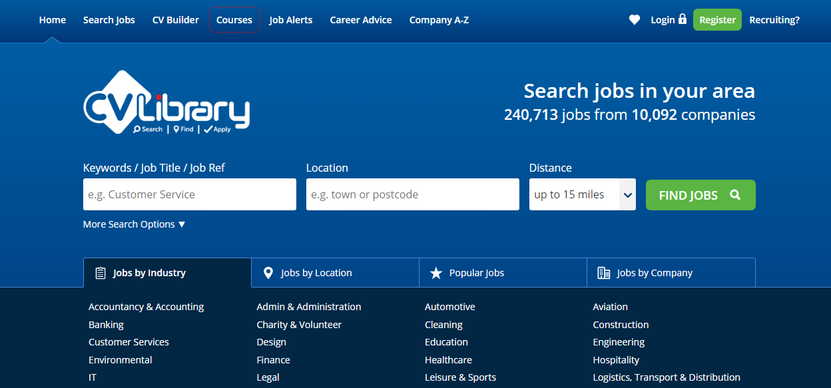
Task: Click the building icon for Jobs by Company
Action: click(x=604, y=273)
